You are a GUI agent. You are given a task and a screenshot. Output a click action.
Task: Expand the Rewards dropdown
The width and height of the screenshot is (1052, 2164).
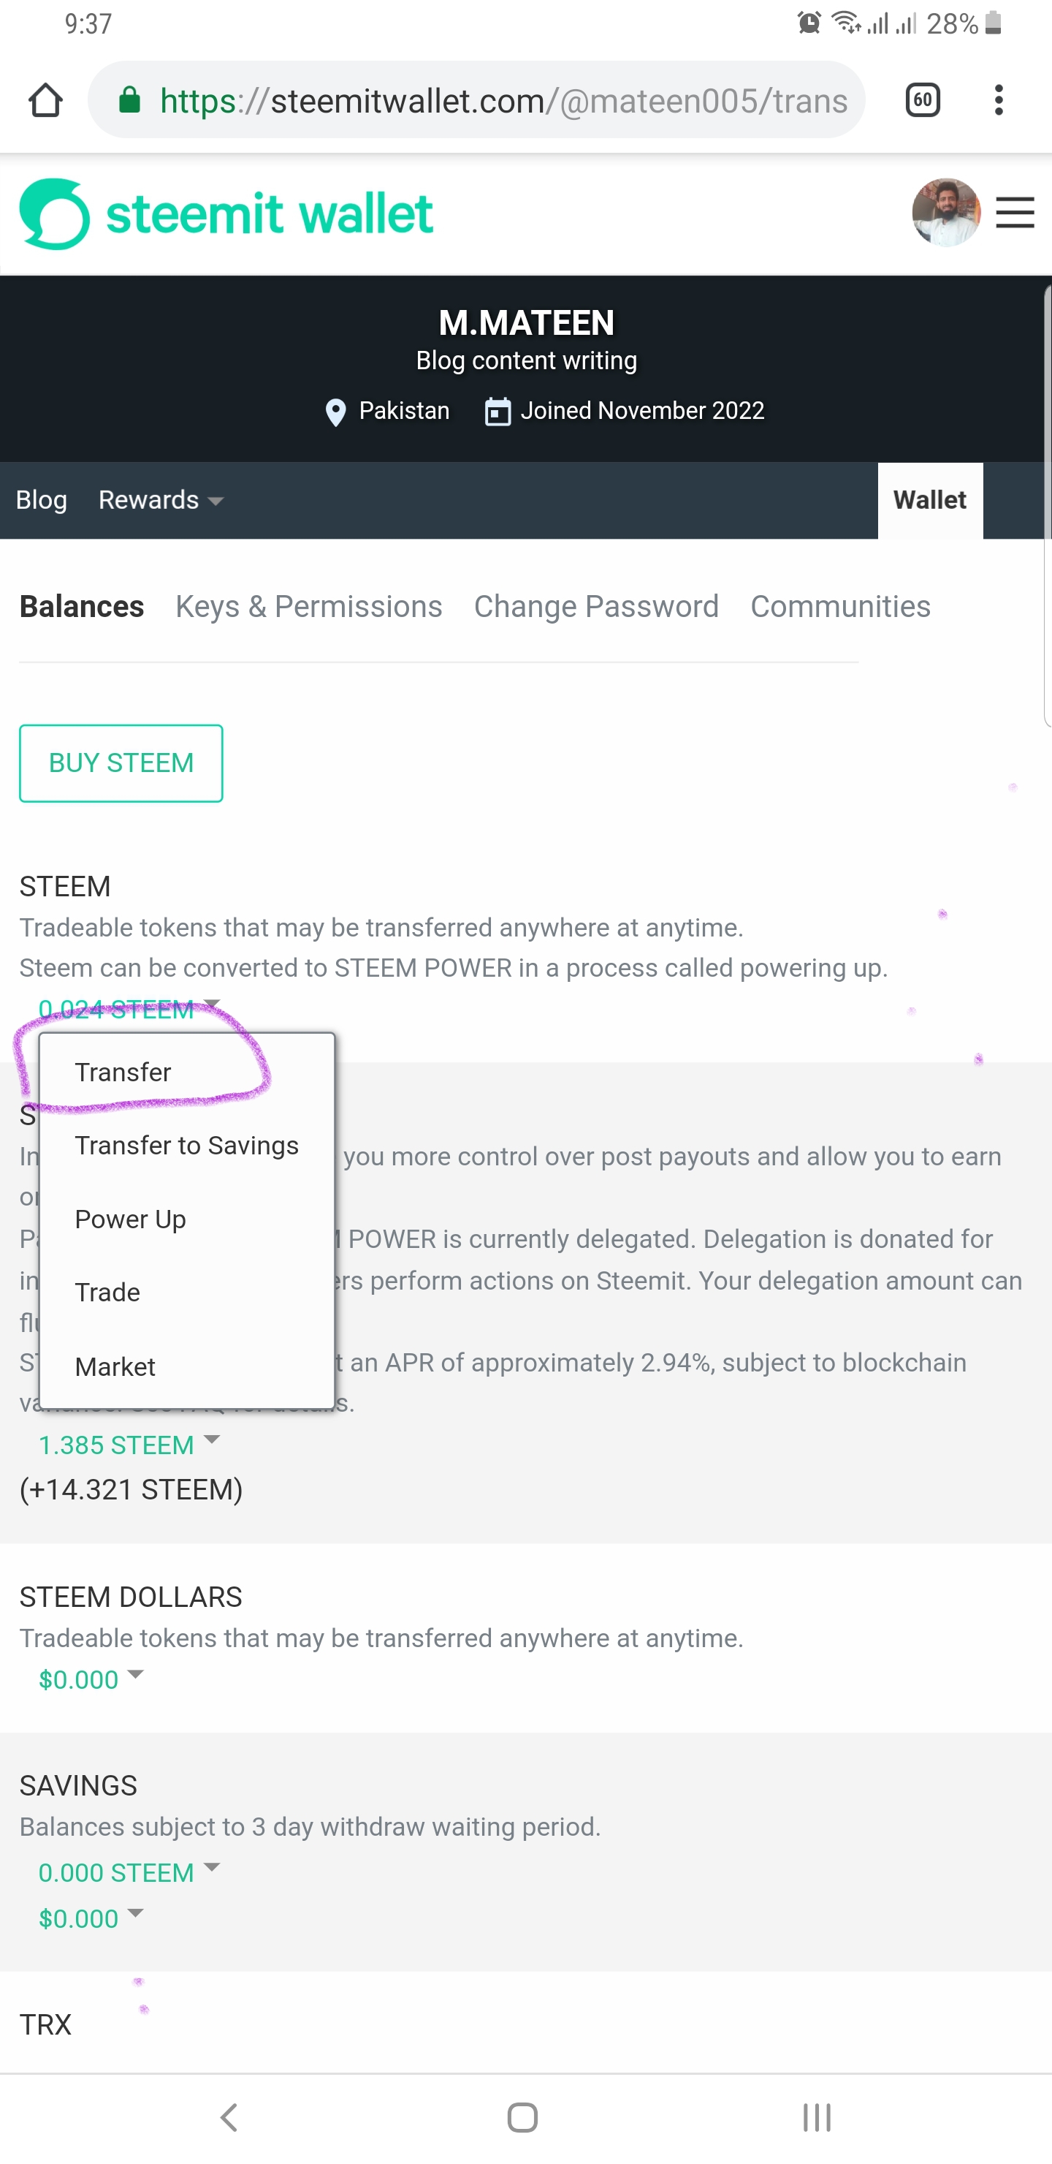161,500
